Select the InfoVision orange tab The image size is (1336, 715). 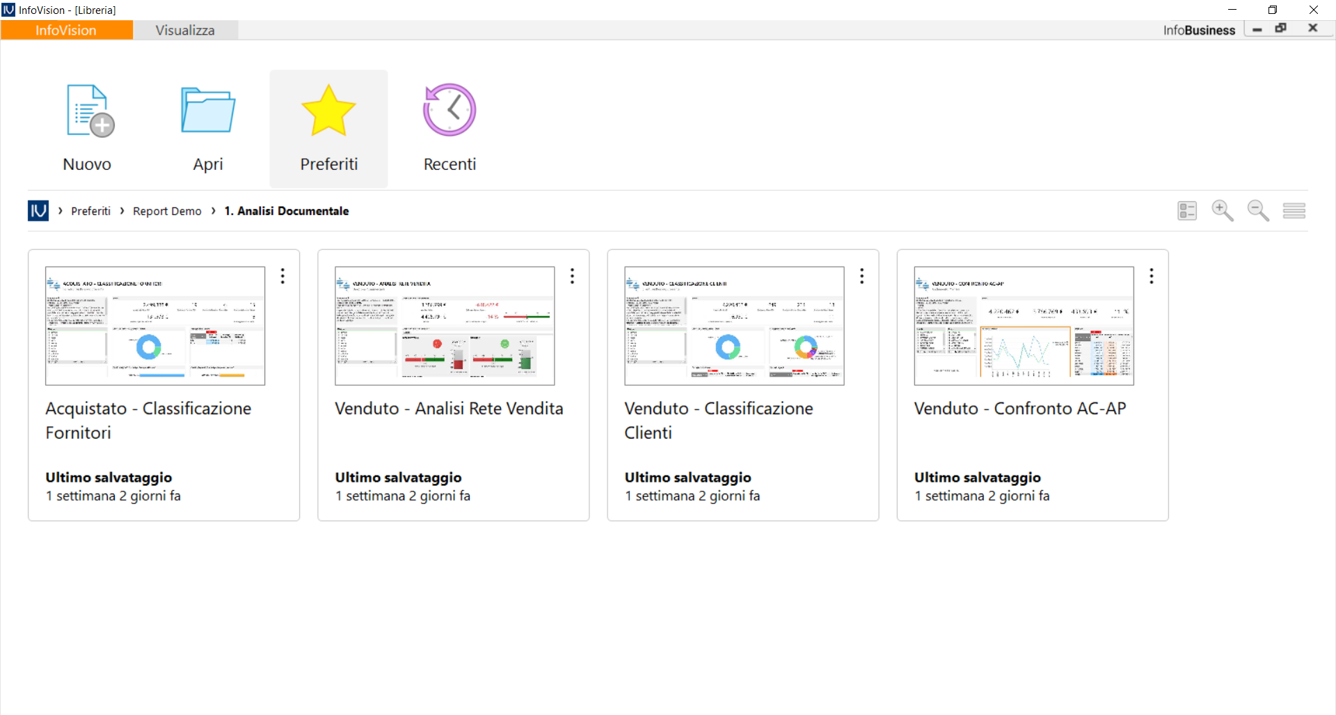[x=66, y=30]
